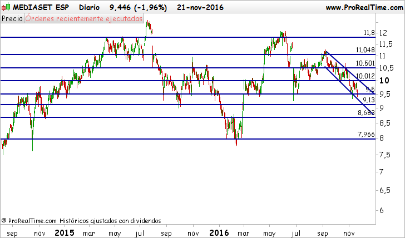Click the jul label after 2016
The image size is (405, 238).
point(296,234)
